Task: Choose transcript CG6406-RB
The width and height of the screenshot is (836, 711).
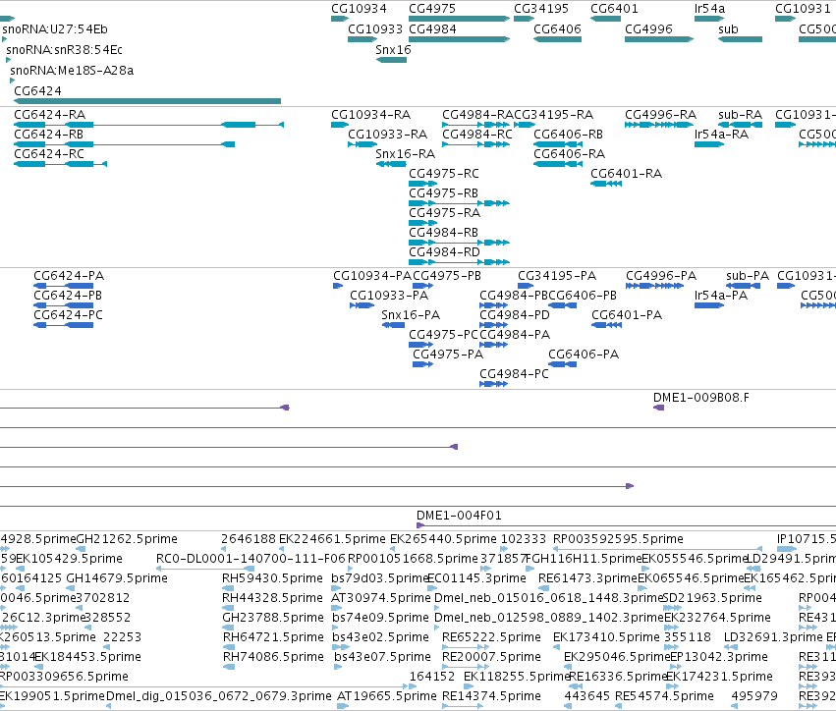Action: tap(557, 144)
